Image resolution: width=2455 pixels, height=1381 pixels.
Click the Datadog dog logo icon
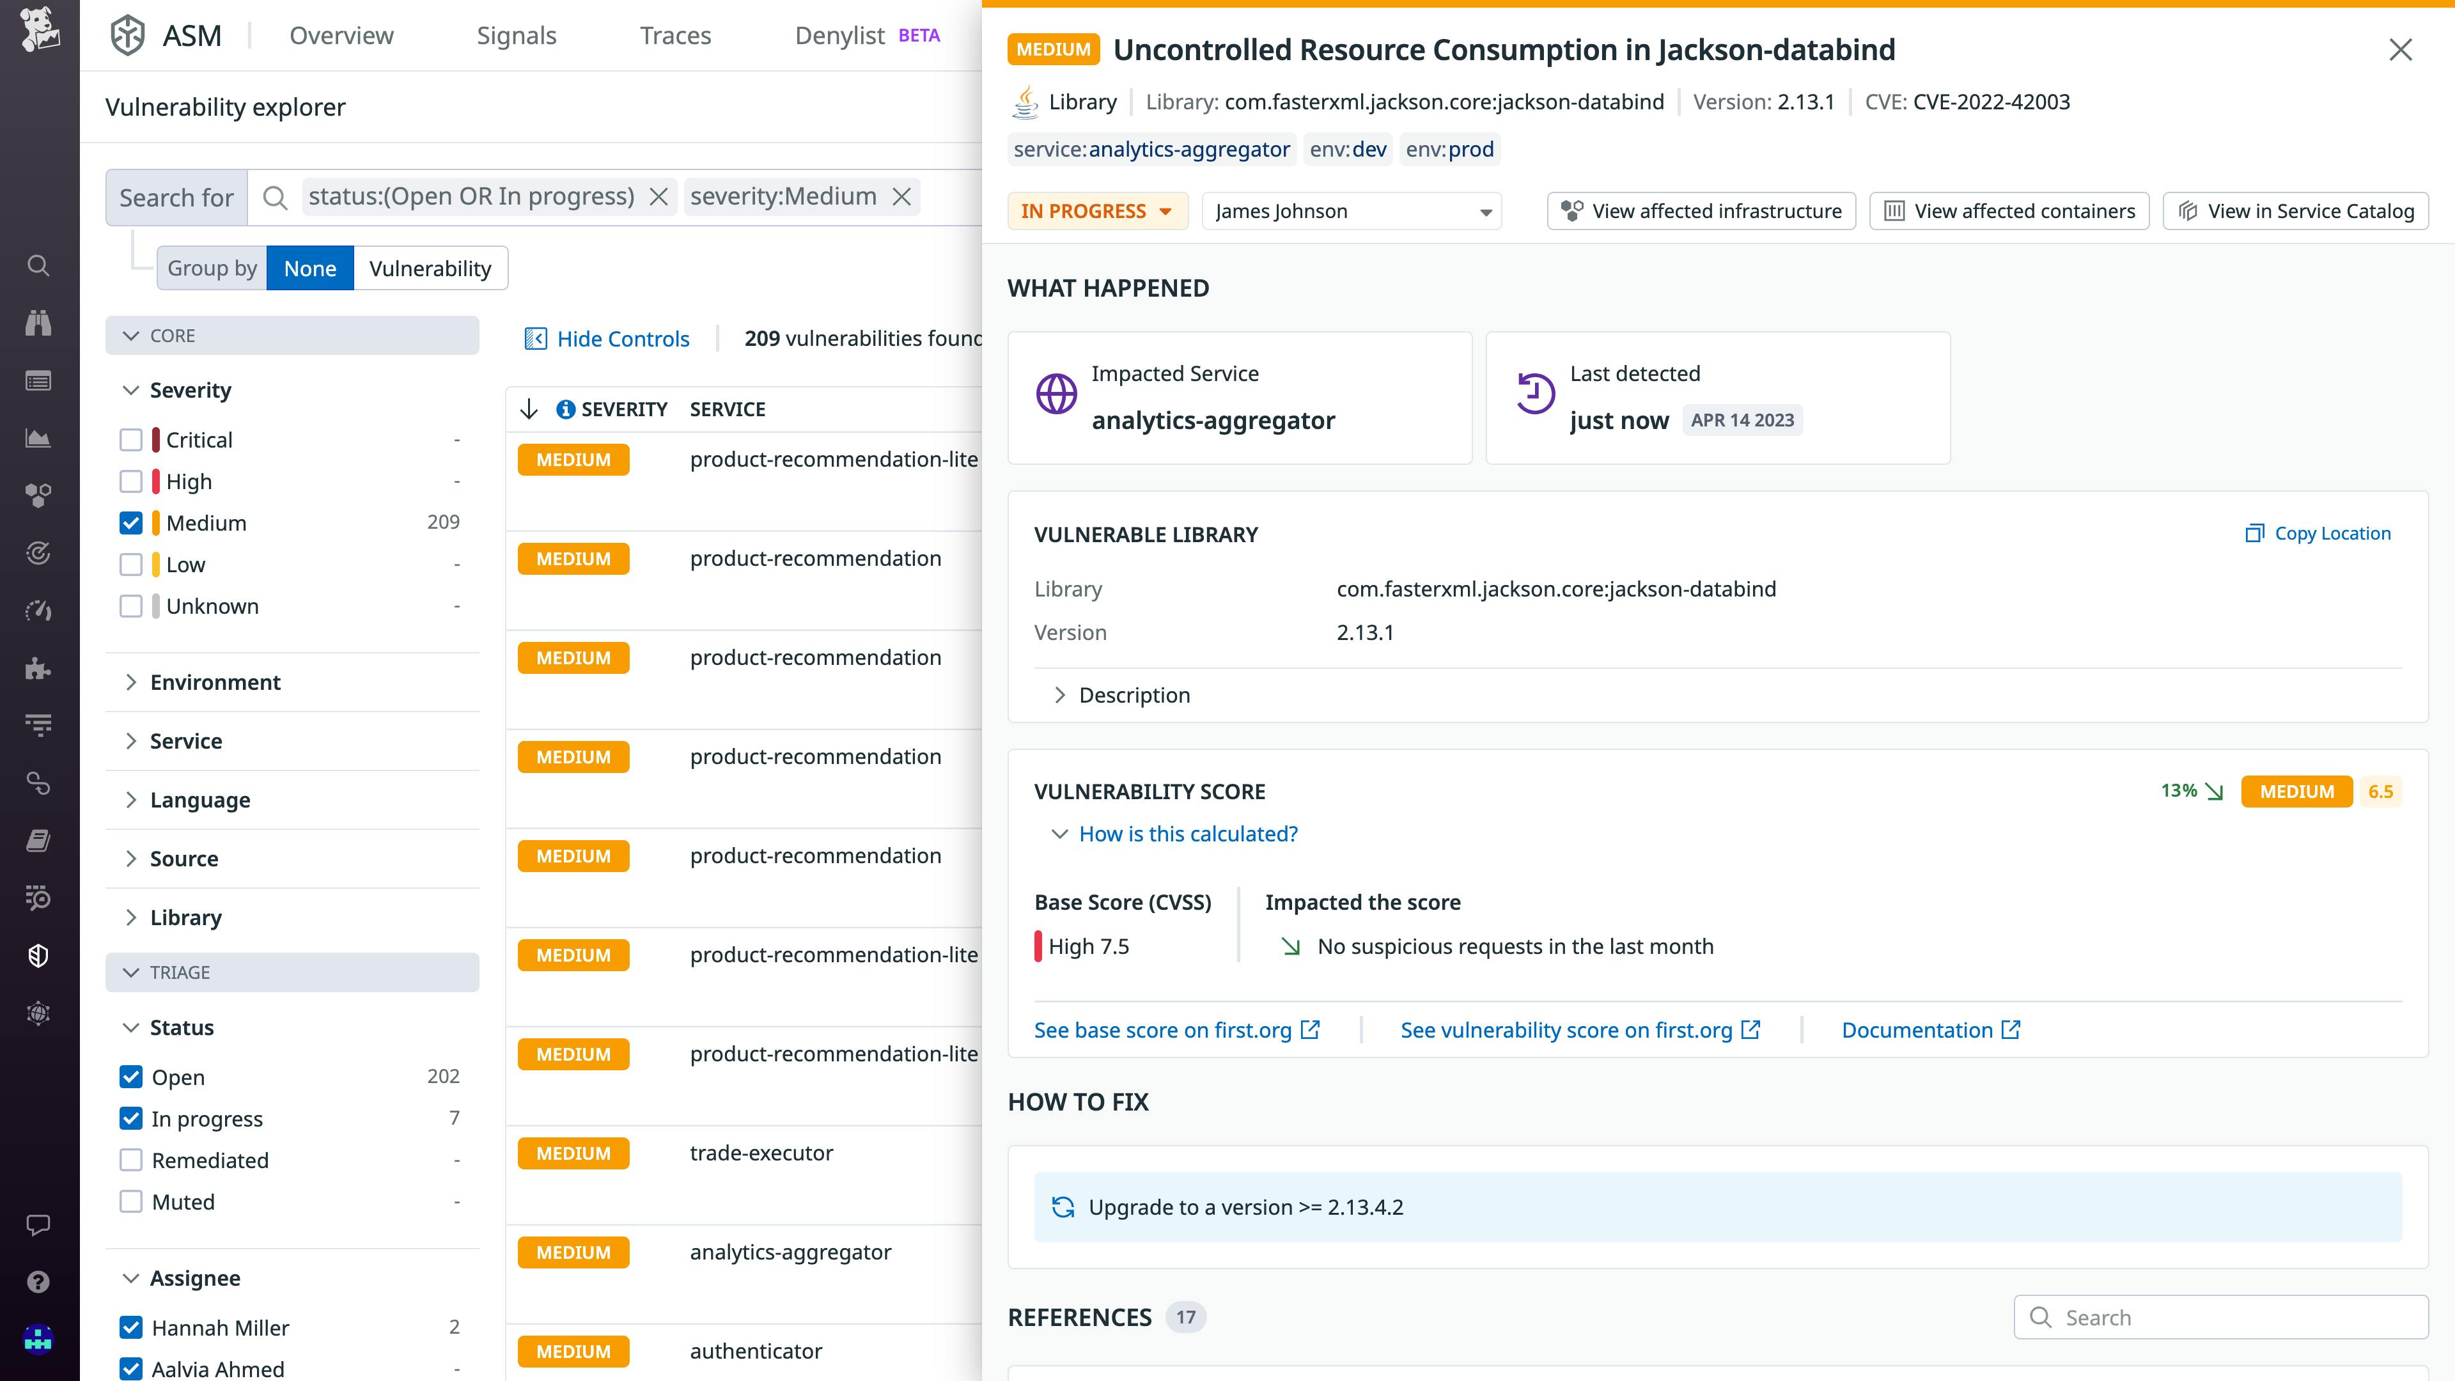coord(39,29)
